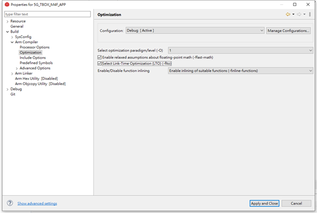Click the type filter text field
This screenshot has width=317, height=213.
pyautogui.click(x=48, y=14)
